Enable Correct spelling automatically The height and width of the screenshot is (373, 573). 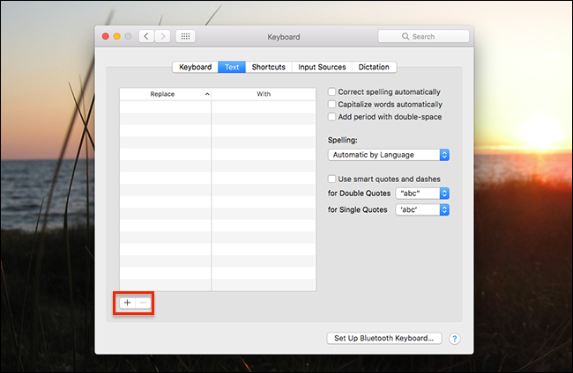[x=331, y=91]
